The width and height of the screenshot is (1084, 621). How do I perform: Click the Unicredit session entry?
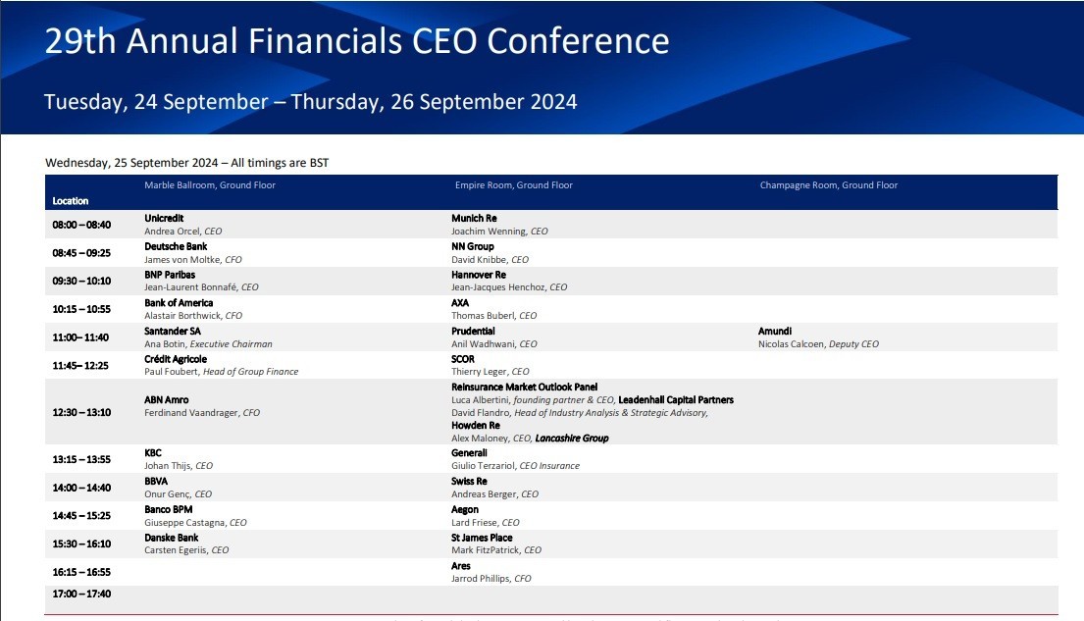(x=165, y=218)
